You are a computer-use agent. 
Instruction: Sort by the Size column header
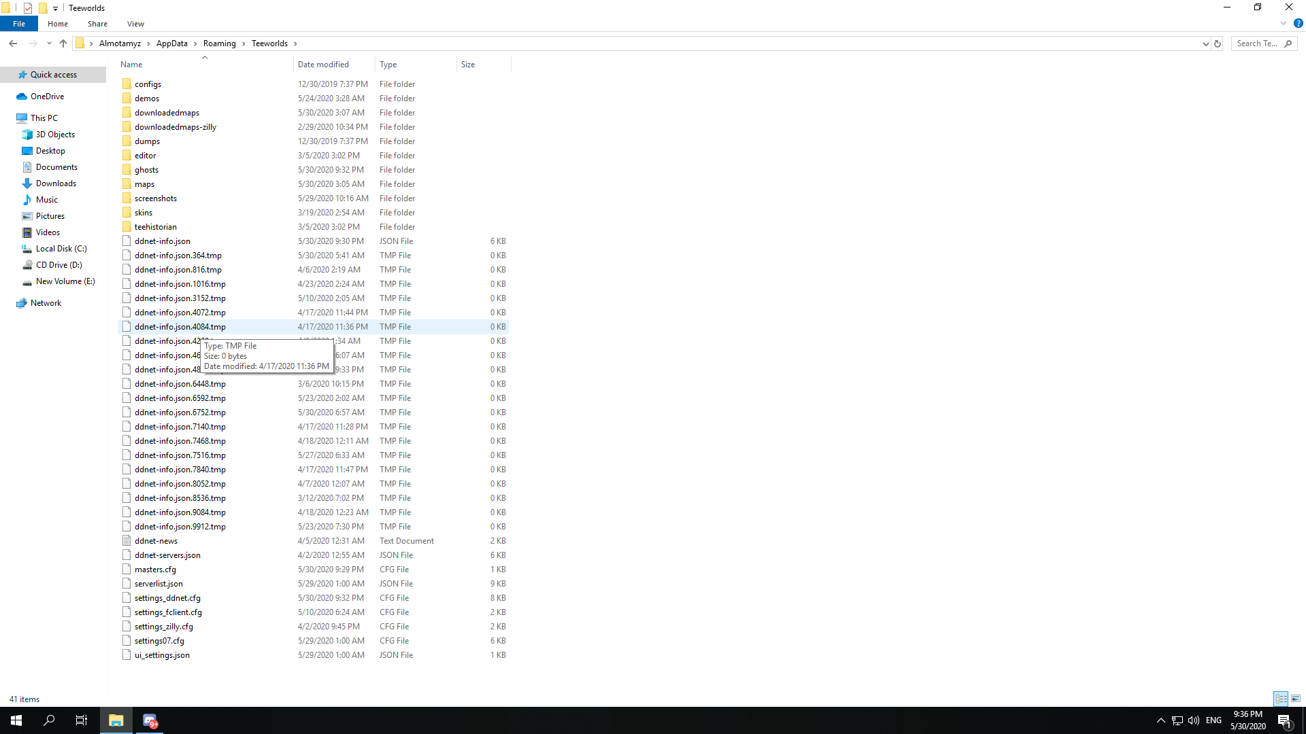tap(484, 65)
